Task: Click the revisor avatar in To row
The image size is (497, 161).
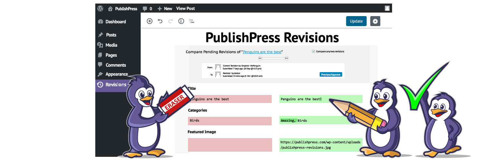Action: pos(218,75)
